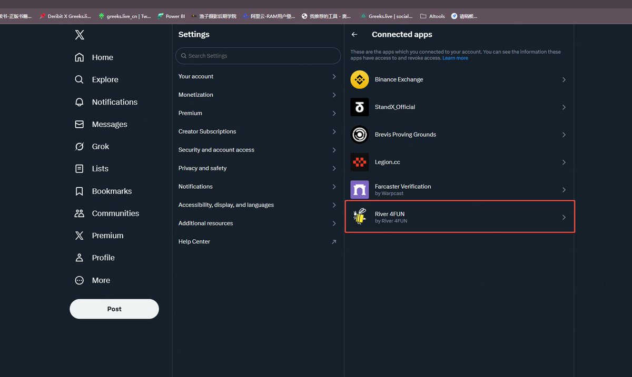This screenshot has height=377, width=632.
Task: Open StandX_Official connected app
Action: point(459,107)
